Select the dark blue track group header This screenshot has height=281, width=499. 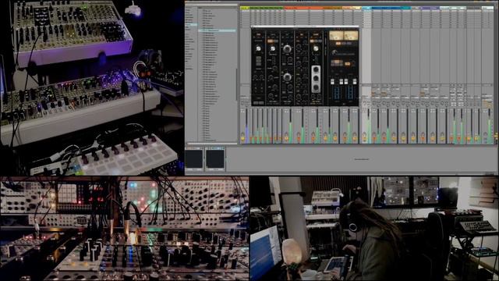[387, 8]
